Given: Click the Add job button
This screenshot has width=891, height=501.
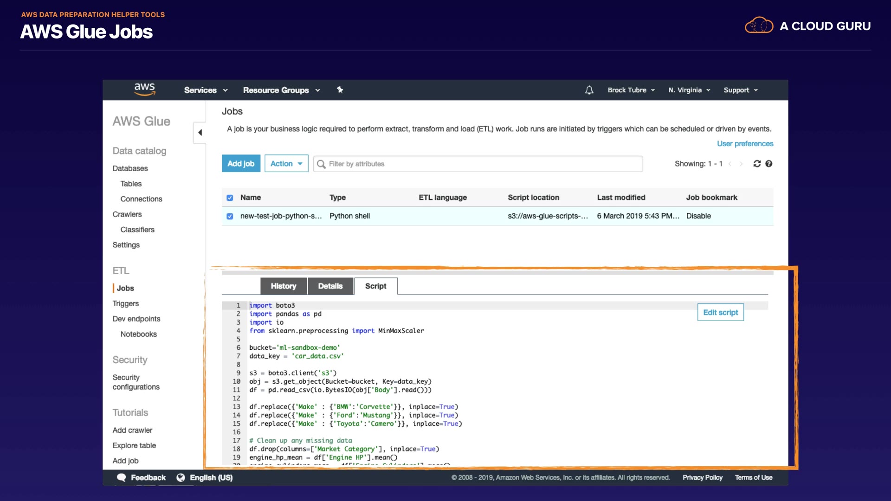Looking at the screenshot, I should click(241, 164).
